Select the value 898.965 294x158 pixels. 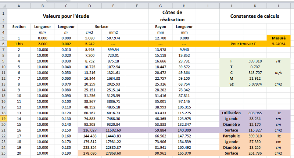(x=255, y=113)
